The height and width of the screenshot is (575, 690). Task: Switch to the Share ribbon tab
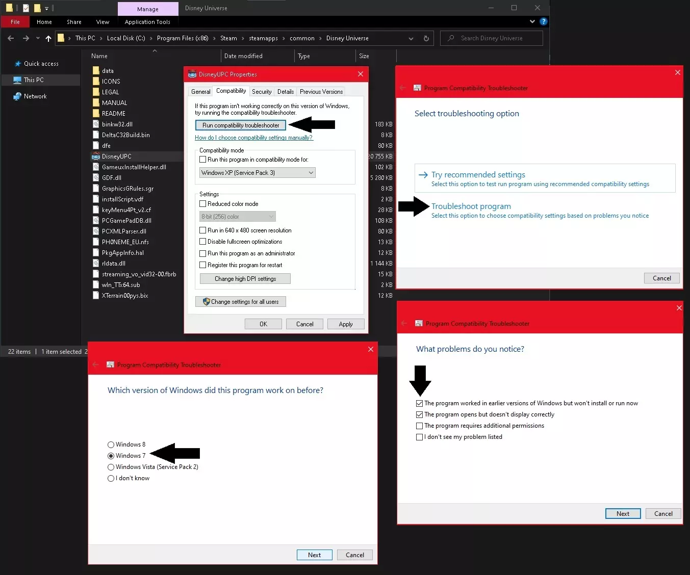pyautogui.click(x=74, y=22)
